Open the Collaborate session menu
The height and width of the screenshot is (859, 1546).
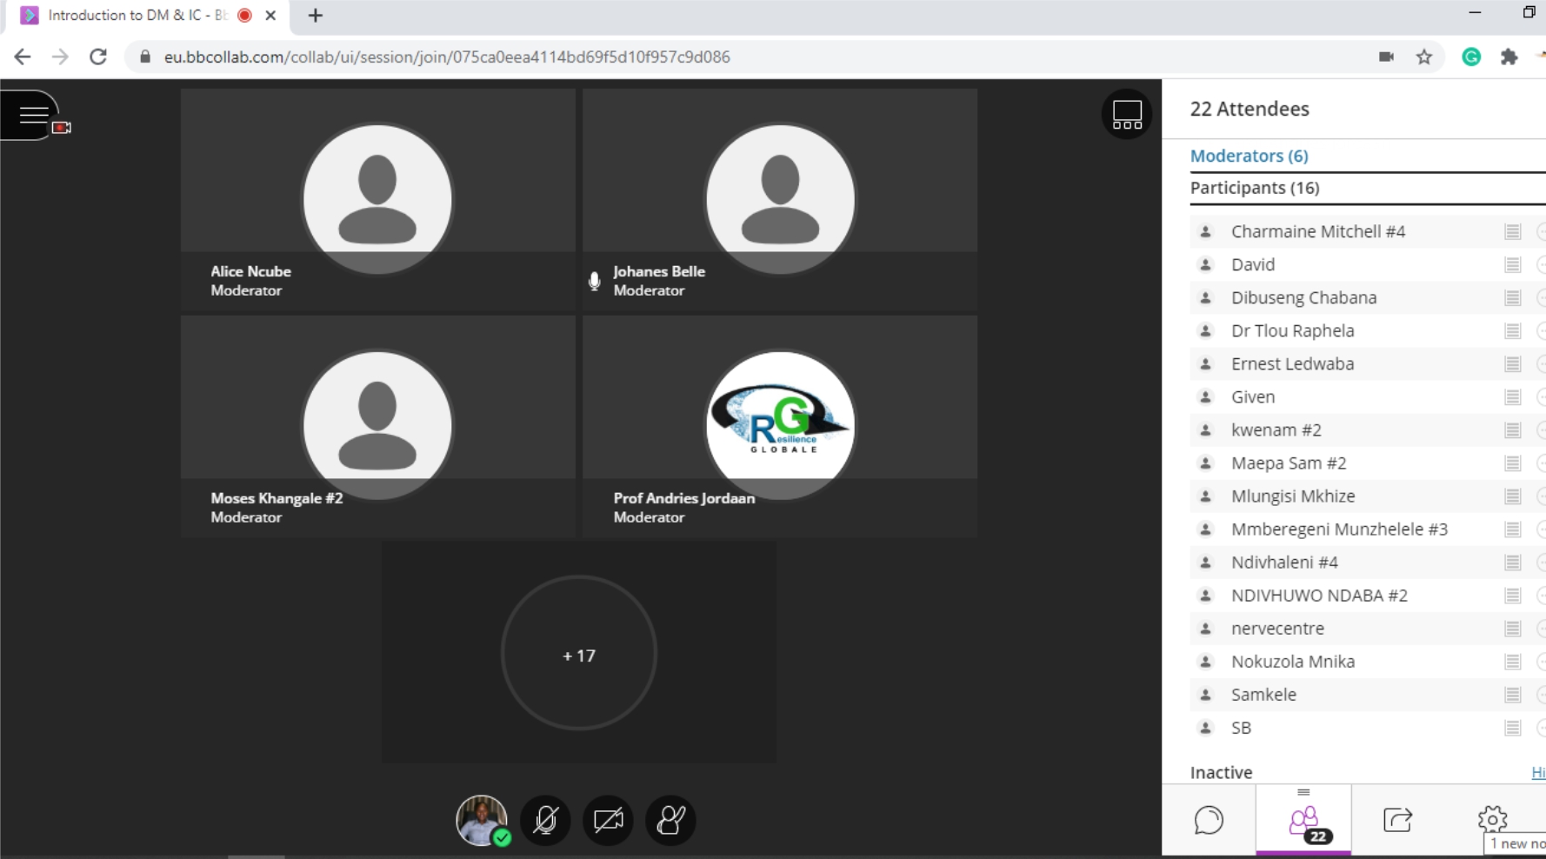(33, 115)
